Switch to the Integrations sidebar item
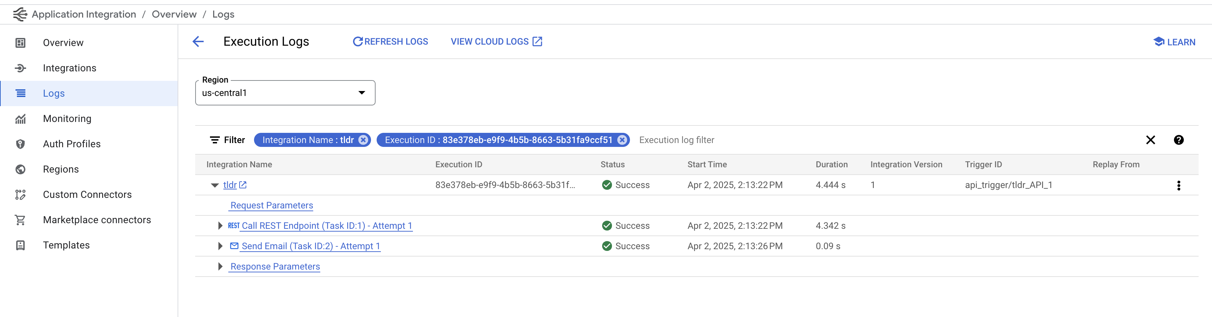Screen dimensions: 1212x317 pos(69,67)
